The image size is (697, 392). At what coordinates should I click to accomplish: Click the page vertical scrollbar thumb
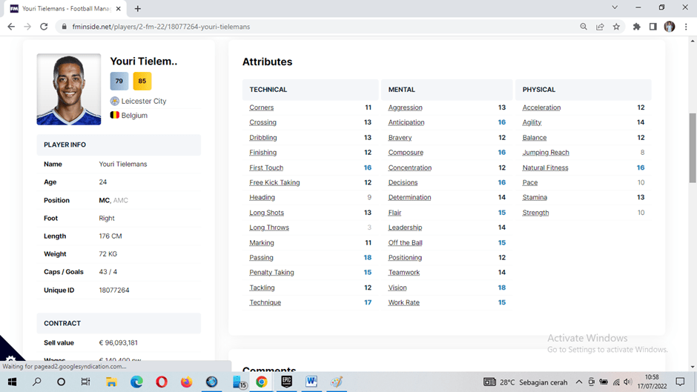pos(693,147)
